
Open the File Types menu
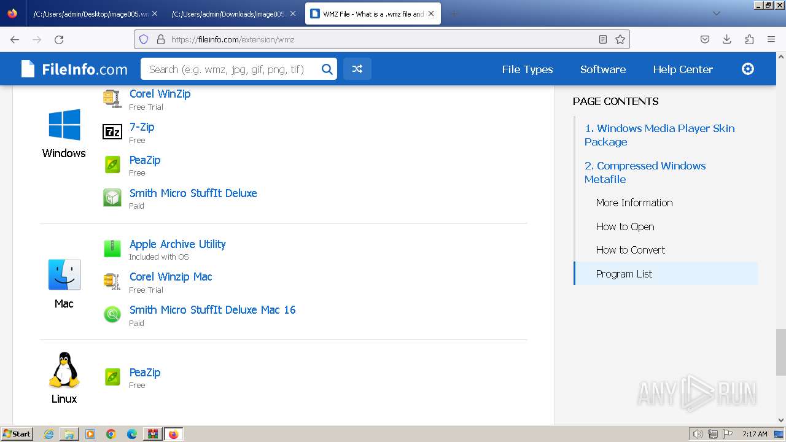(x=527, y=69)
